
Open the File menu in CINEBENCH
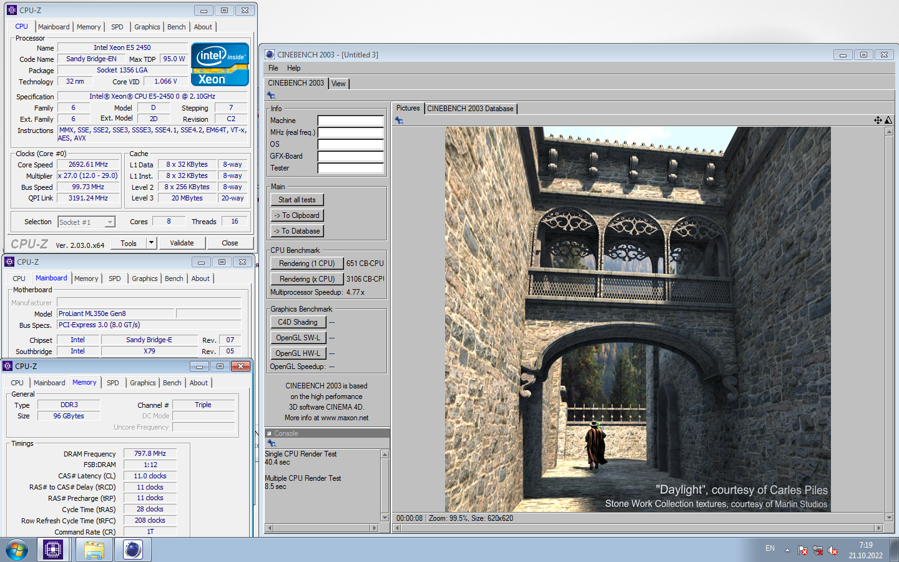point(273,68)
